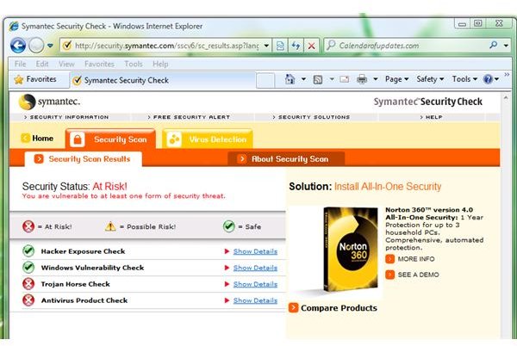Screen dimensions: 517x346
Task: Expand the Print dropdown arrow
Action: tap(375, 79)
